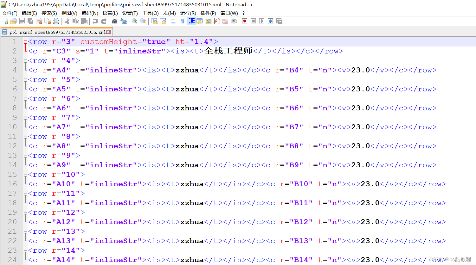476x265 pixels.
Task: Open the Replace dialog toolbar icon
Action: point(124,21)
